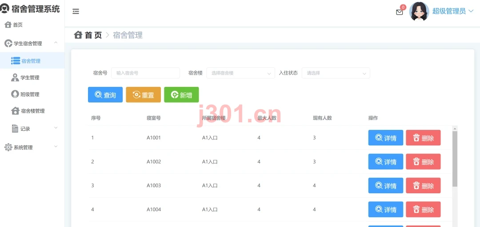
Task: Delete room A1001 row
Action: 424,138
